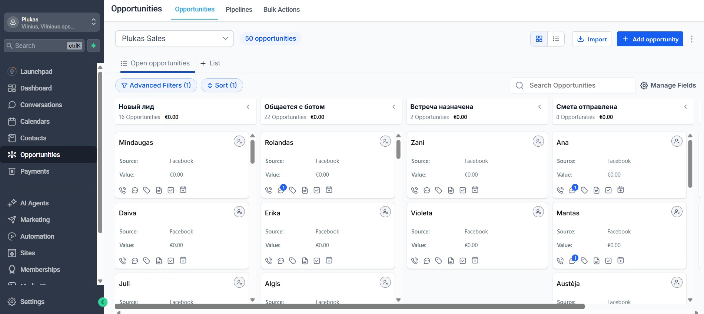Click the task icon on Mindaugas card
The image size is (704, 314).
coord(171,190)
